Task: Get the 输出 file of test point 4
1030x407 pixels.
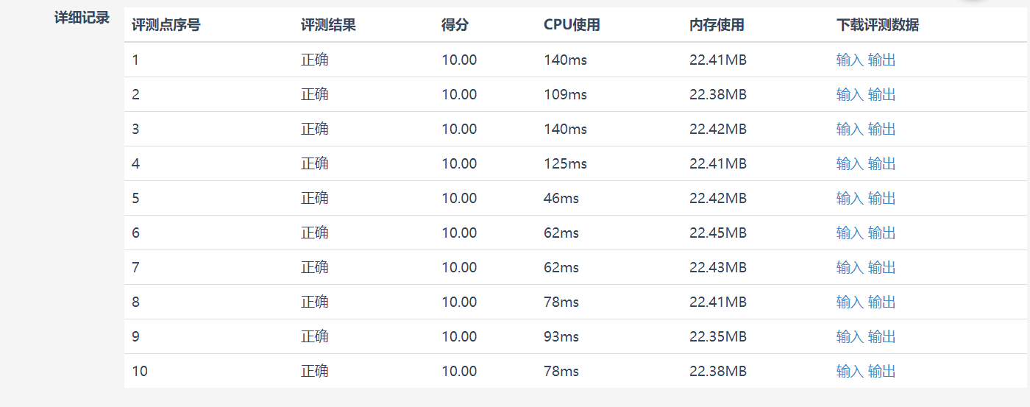Action: point(881,164)
